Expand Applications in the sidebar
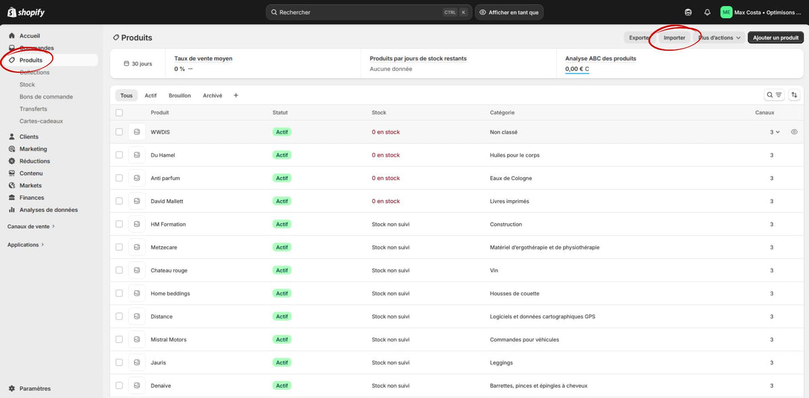The height and width of the screenshot is (398, 809). 26,245
